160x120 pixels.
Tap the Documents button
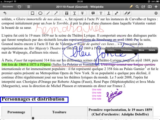click(x=7, y=6)
